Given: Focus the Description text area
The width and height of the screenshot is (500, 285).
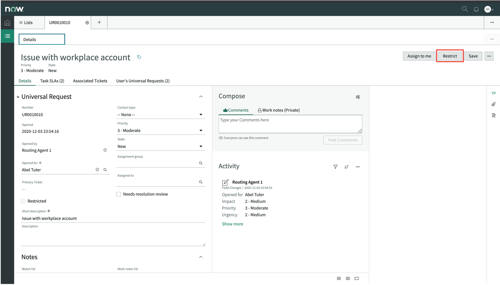Looking at the screenshot, I should pyautogui.click(x=113, y=238).
